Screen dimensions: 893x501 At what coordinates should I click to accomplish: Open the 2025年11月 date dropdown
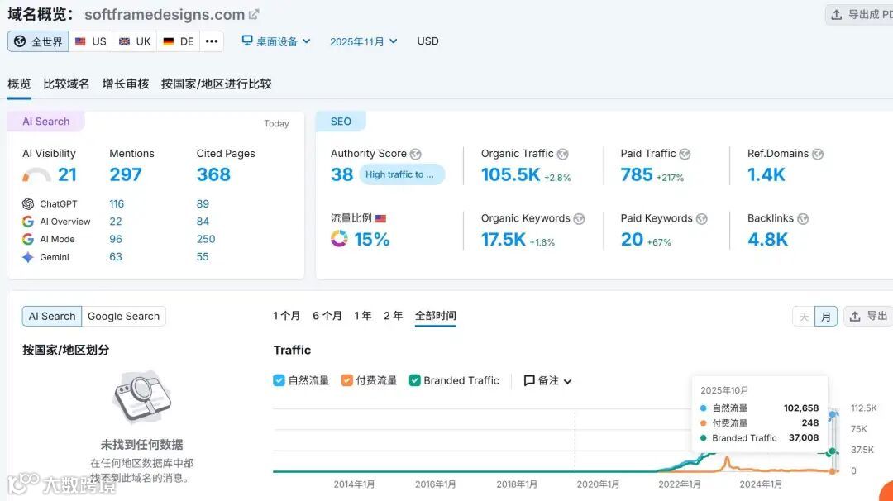[x=363, y=41]
